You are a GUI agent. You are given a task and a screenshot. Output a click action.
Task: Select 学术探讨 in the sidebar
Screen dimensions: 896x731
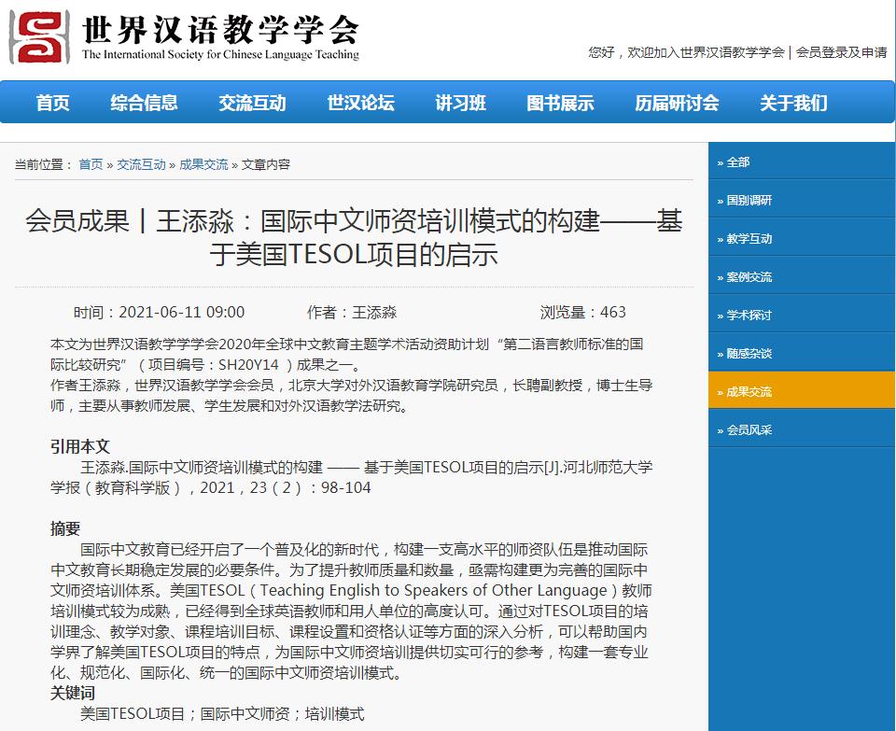click(801, 316)
